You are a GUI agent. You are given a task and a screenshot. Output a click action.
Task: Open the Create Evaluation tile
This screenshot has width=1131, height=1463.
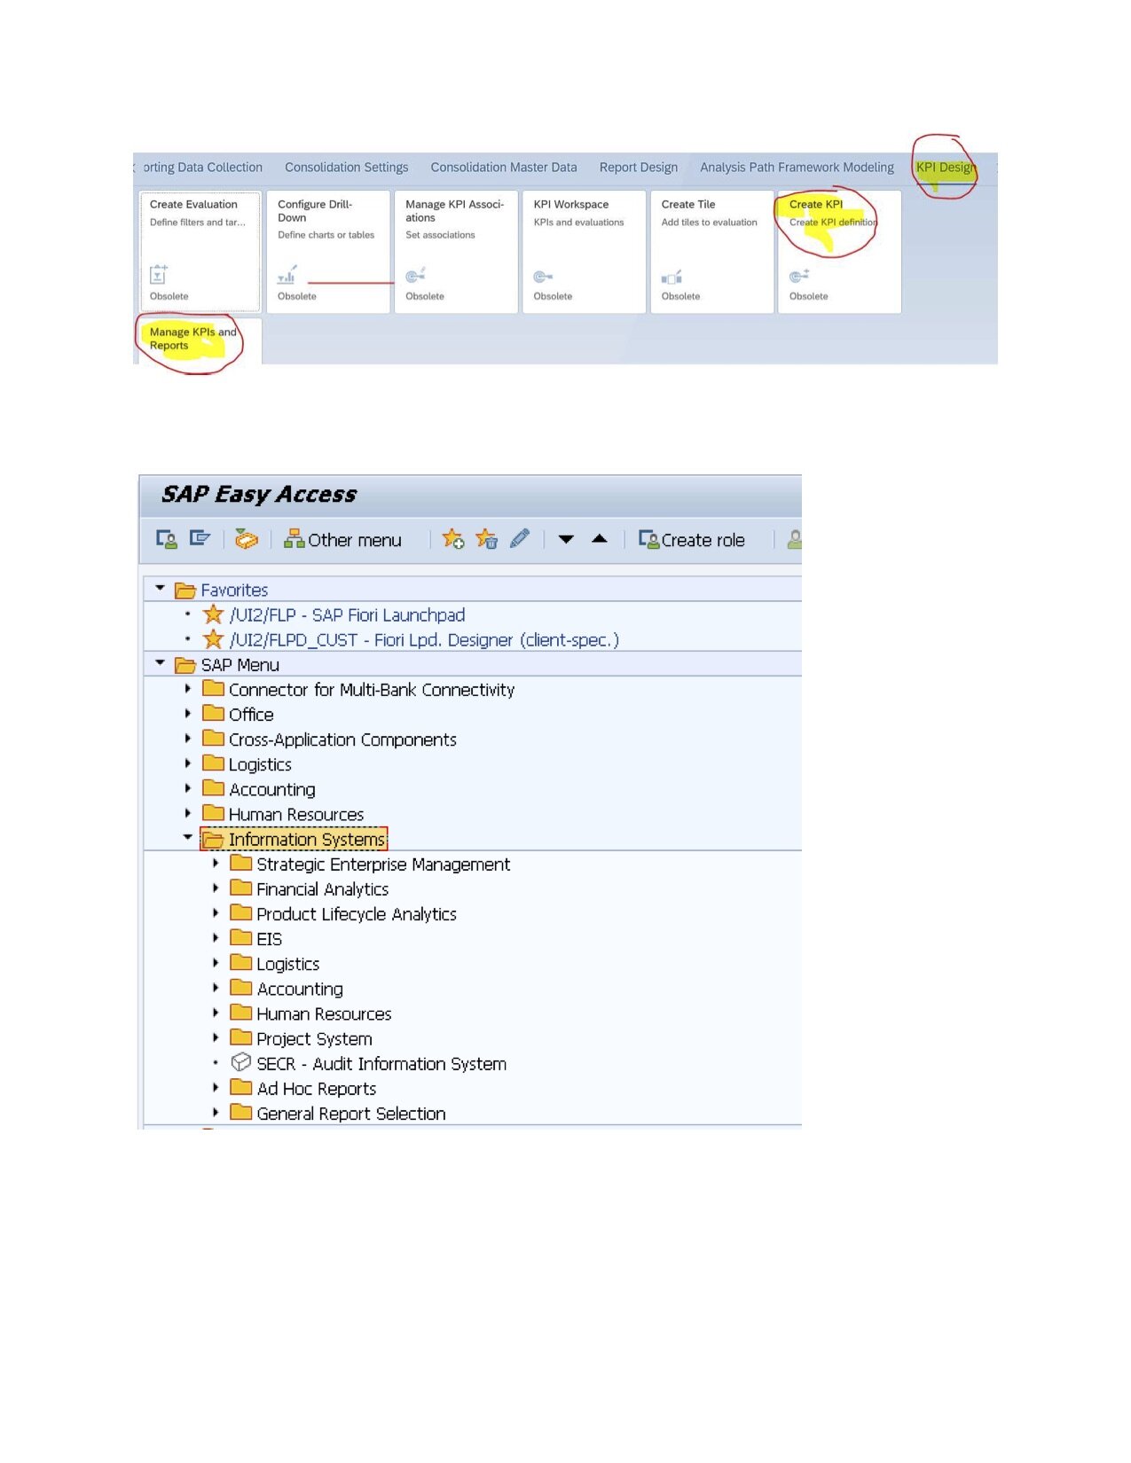200,252
